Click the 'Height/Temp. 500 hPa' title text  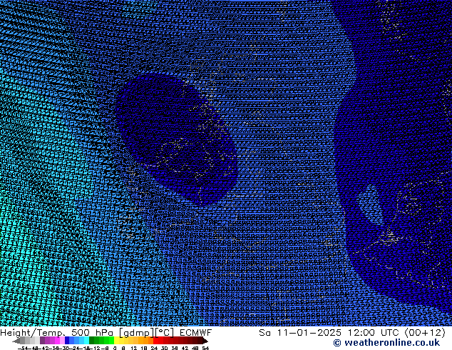57,333
